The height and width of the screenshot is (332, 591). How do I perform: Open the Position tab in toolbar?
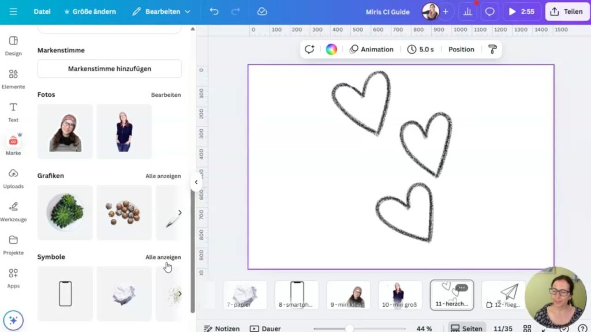coord(461,50)
